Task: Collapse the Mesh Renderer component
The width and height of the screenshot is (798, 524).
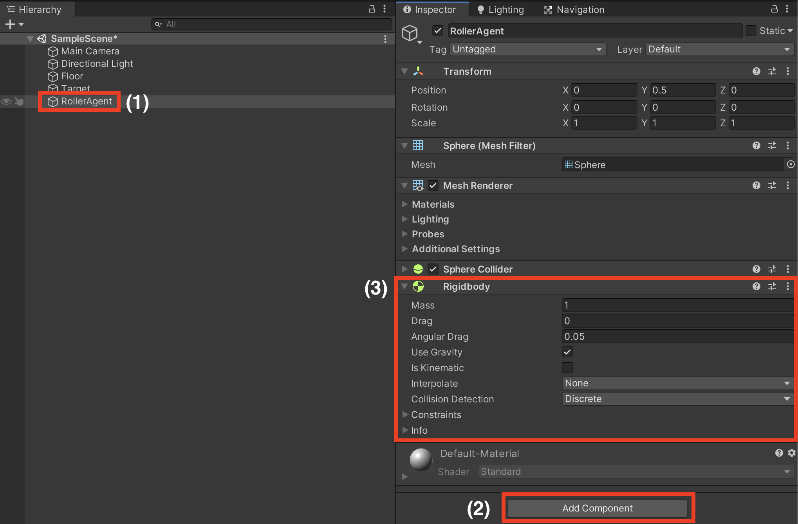Action: pyautogui.click(x=404, y=186)
